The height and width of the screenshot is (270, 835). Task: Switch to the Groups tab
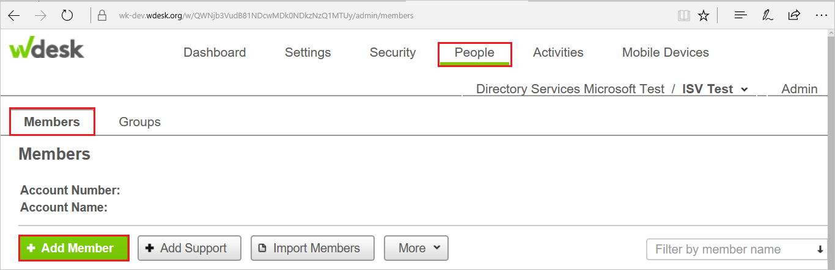[x=139, y=122]
